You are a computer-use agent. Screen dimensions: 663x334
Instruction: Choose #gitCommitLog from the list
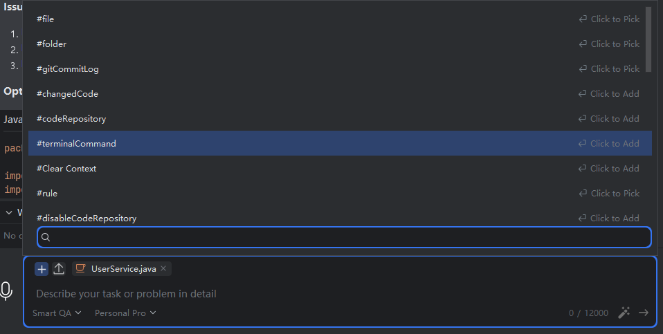click(x=68, y=69)
